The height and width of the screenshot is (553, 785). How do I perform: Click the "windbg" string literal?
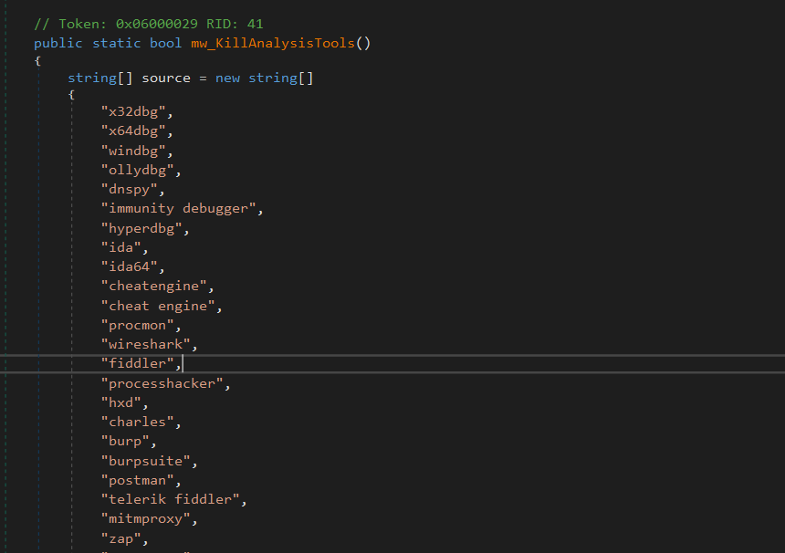133,151
